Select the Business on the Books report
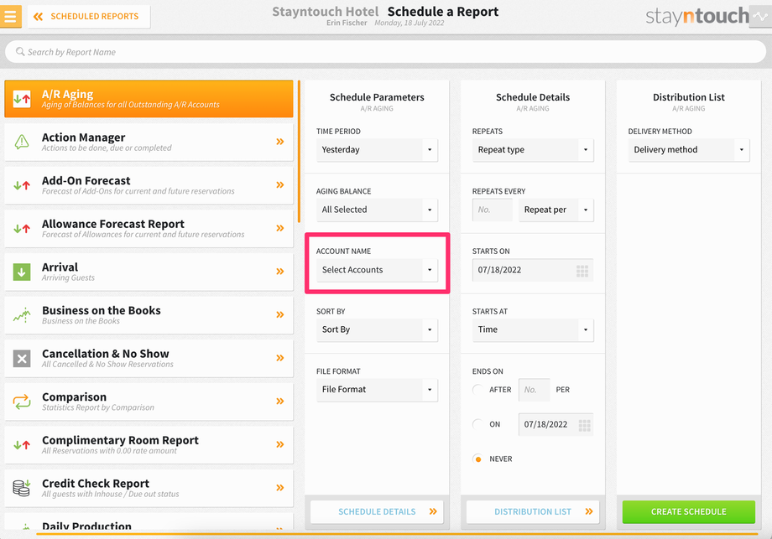Image resolution: width=772 pixels, height=539 pixels. (149, 314)
